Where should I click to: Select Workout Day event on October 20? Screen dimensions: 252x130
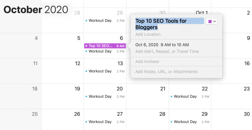pos(105,97)
